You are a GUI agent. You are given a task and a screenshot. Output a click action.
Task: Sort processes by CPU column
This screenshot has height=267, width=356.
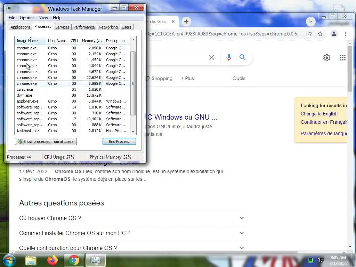pyautogui.click(x=74, y=41)
